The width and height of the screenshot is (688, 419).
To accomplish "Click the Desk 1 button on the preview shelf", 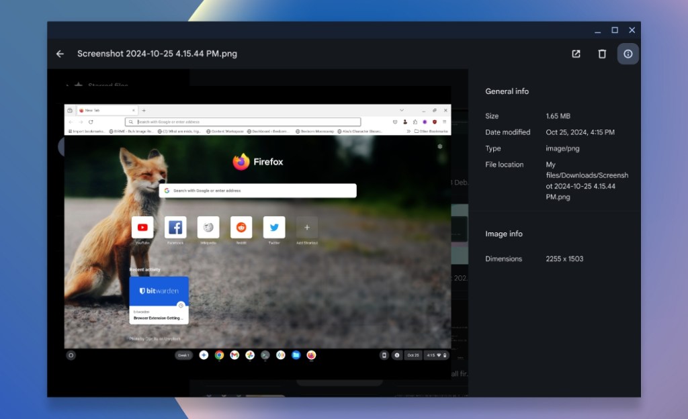I will click(183, 355).
